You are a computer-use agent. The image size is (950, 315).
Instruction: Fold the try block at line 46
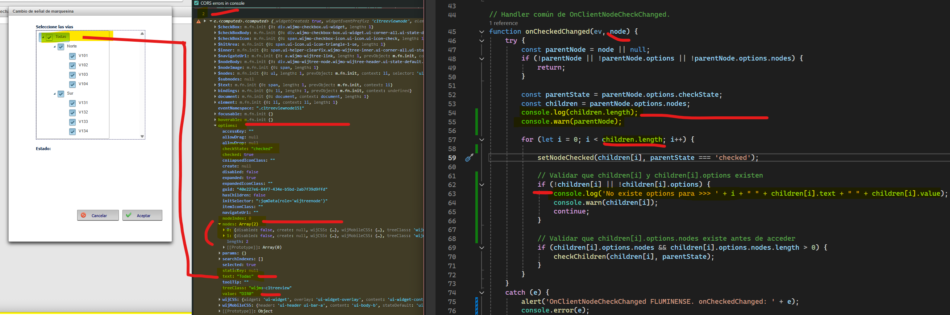(x=482, y=41)
